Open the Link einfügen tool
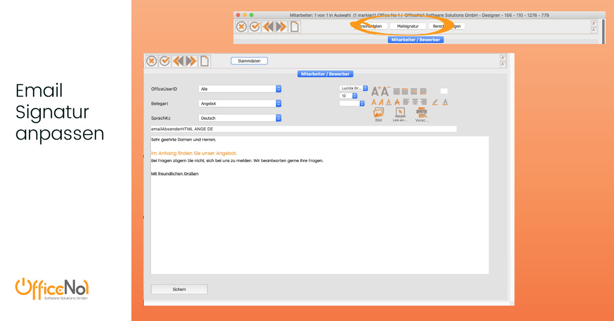The height and width of the screenshot is (321, 614). coord(400,113)
